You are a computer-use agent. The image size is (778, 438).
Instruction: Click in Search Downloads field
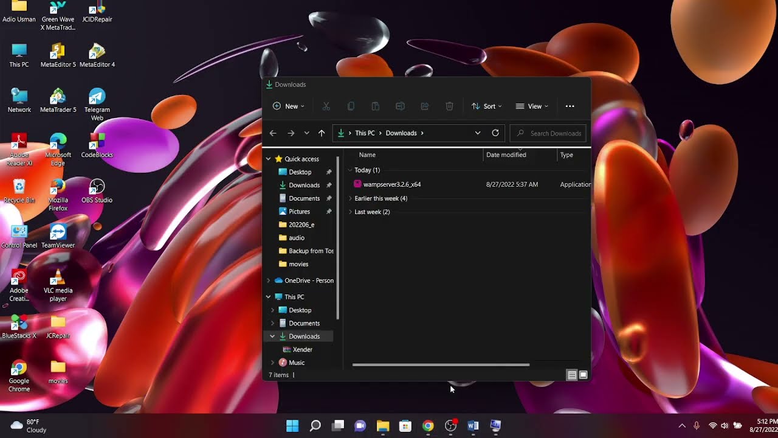point(549,133)
